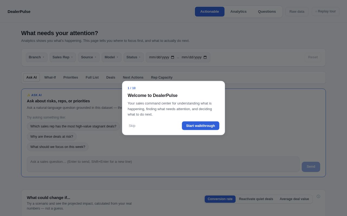
Task: Reset all filters
Action: 313,57
